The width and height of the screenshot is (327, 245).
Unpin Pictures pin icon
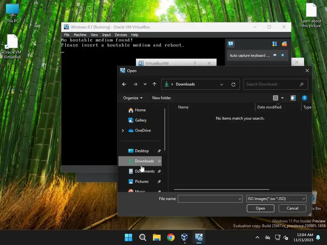(159, 182)
